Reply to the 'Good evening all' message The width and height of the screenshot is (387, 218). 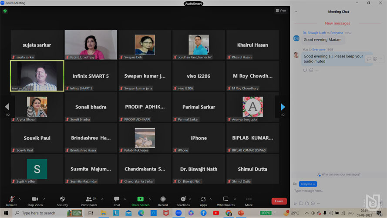click(x=368, y=59)
